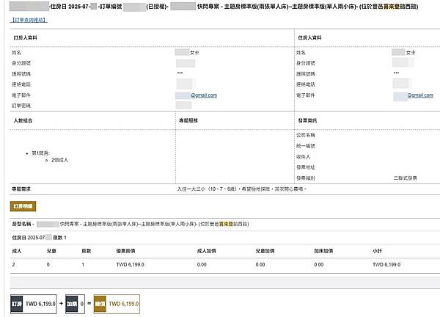Click the 第1間房 list item
Screen dimensions: 440x317
[40, 153]
